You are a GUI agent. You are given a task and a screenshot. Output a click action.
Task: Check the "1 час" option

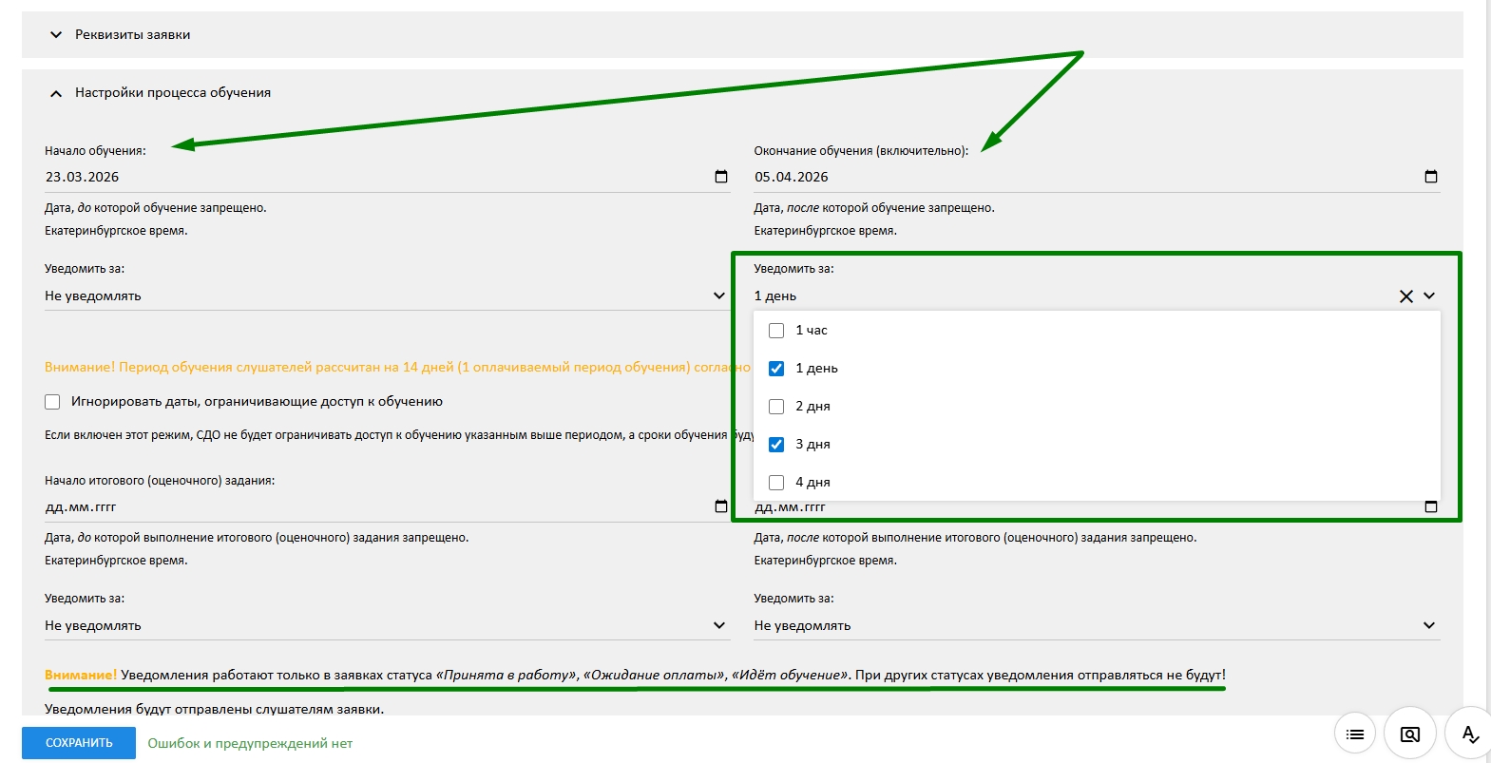pos(776,331)
